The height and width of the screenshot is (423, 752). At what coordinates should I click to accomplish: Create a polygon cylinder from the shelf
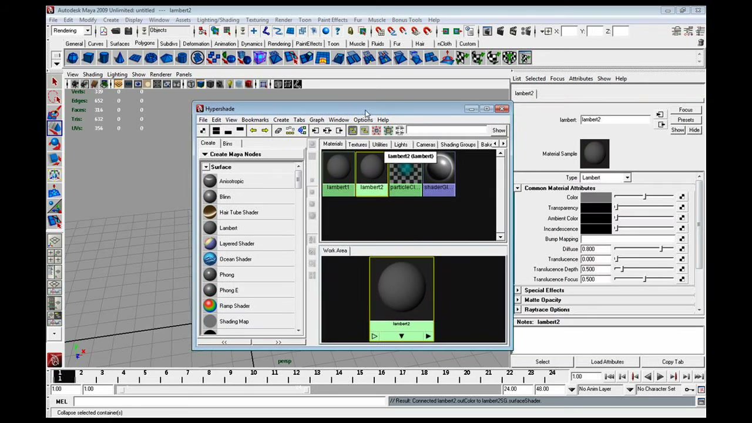pyautogui.click(x=104, y=58)
